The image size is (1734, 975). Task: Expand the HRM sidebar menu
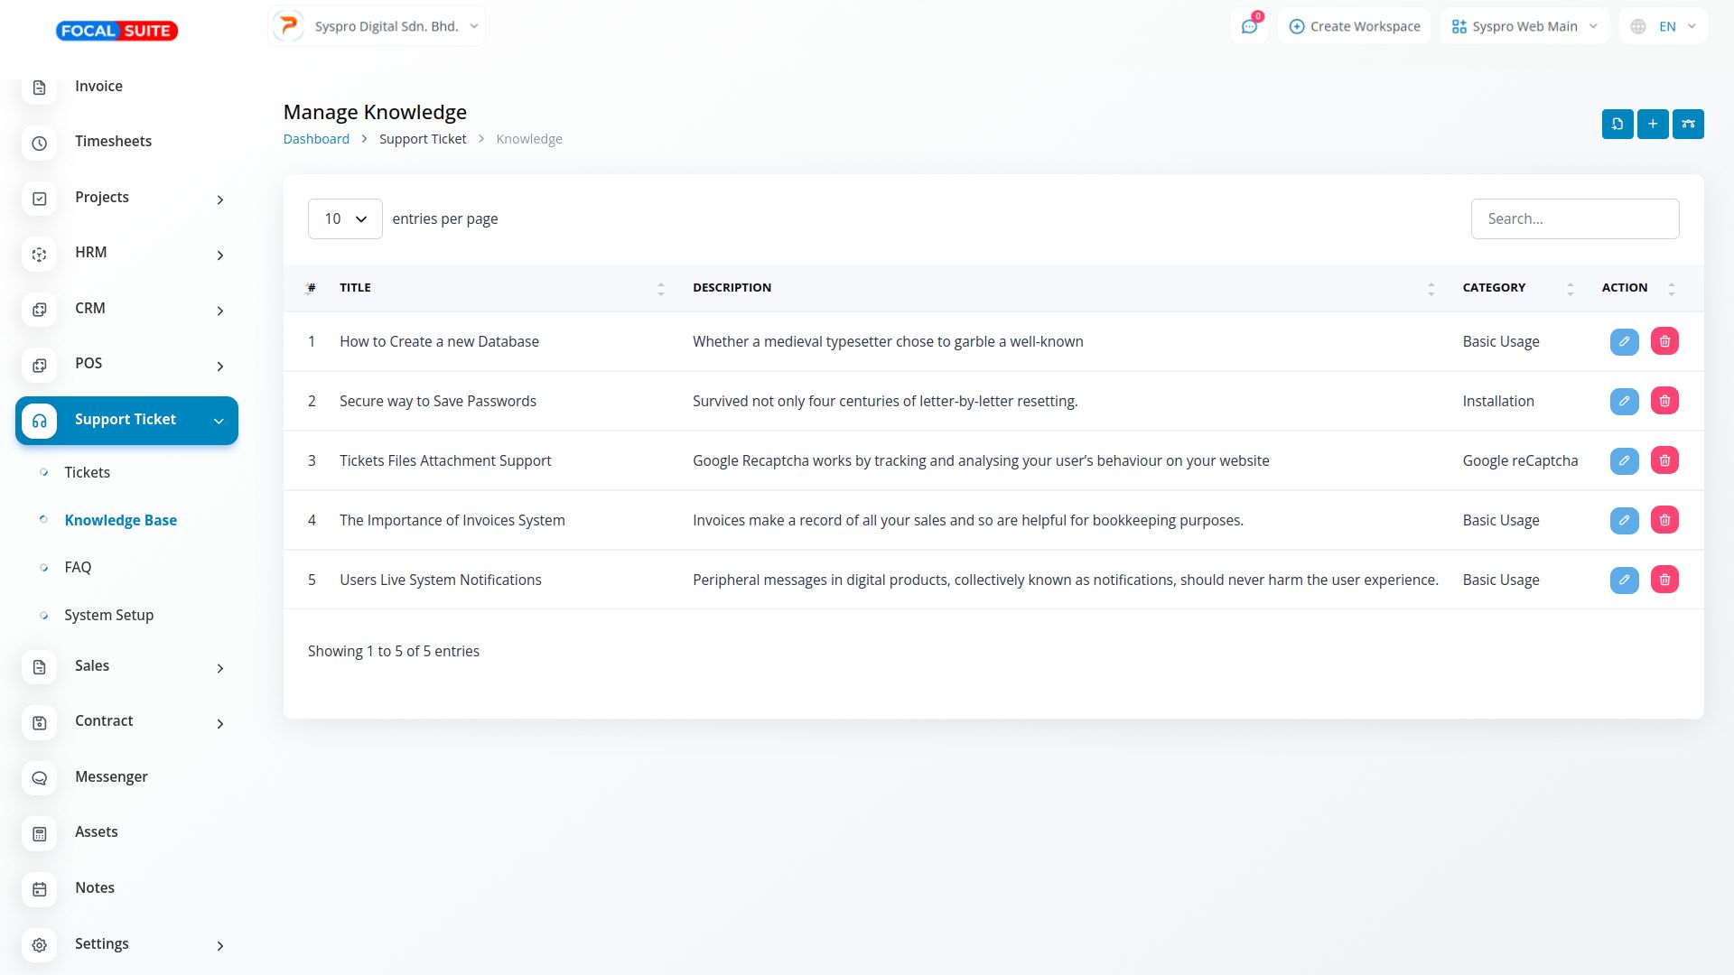pyautogui.click(x=126, y=253)
